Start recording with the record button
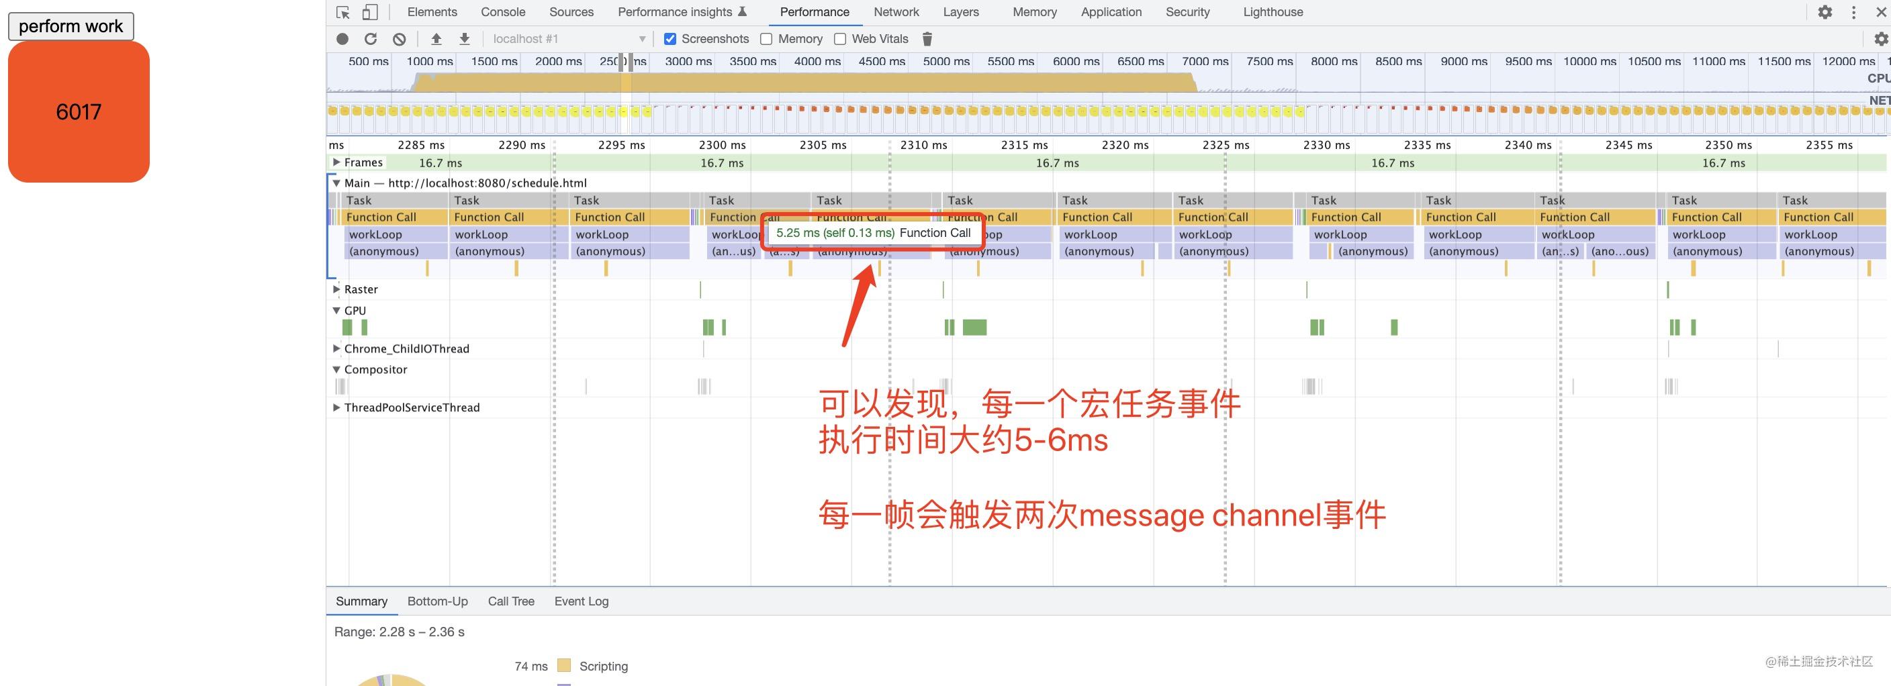The image size is (1891, 686). (x=342, y=39)
